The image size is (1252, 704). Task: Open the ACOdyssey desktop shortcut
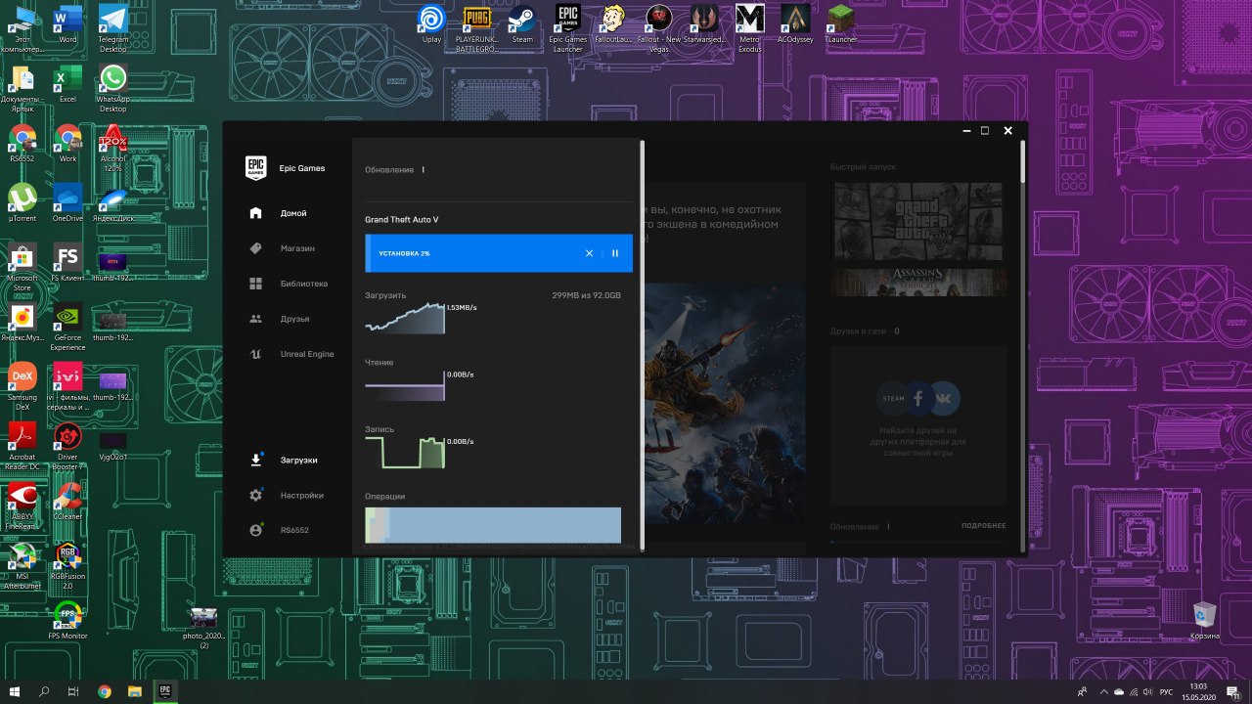click(795, 25)
